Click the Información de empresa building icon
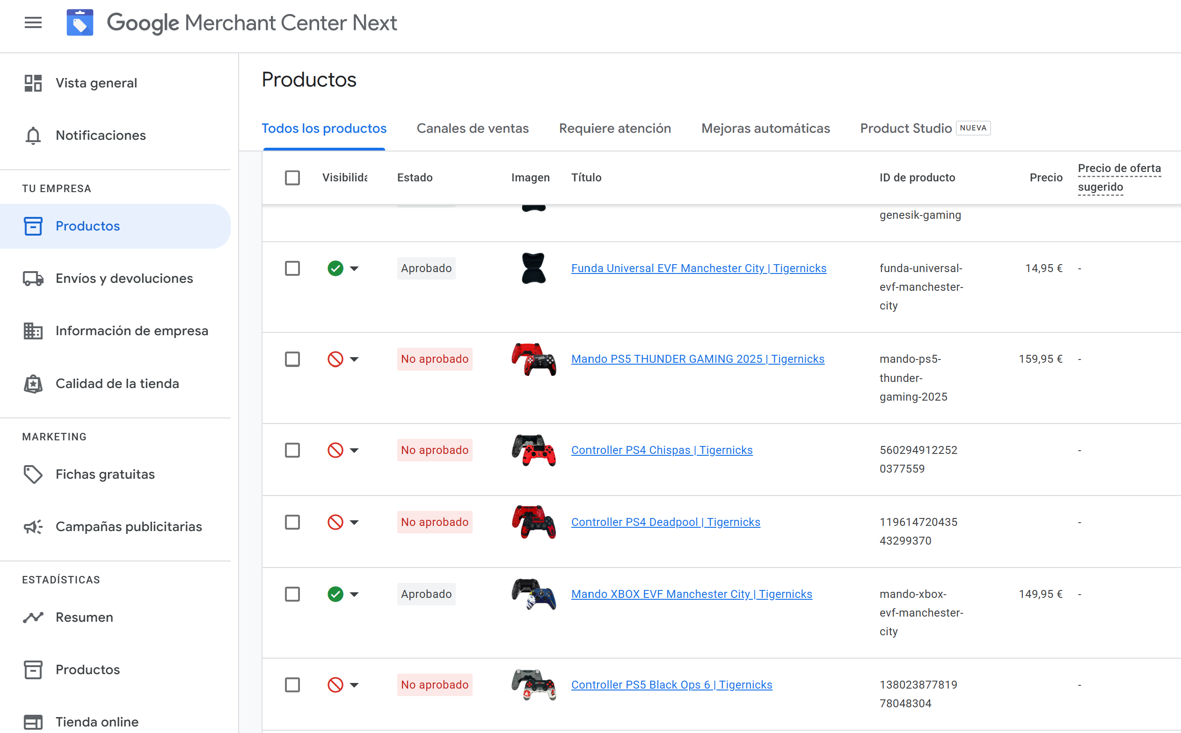This screenshot has height=733, width=1181. pos(33,331)
